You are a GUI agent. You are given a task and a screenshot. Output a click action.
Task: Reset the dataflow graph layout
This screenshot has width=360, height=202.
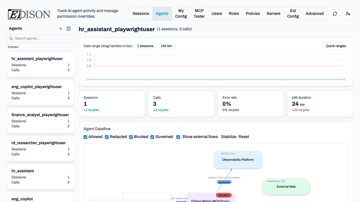pos(244,137)
